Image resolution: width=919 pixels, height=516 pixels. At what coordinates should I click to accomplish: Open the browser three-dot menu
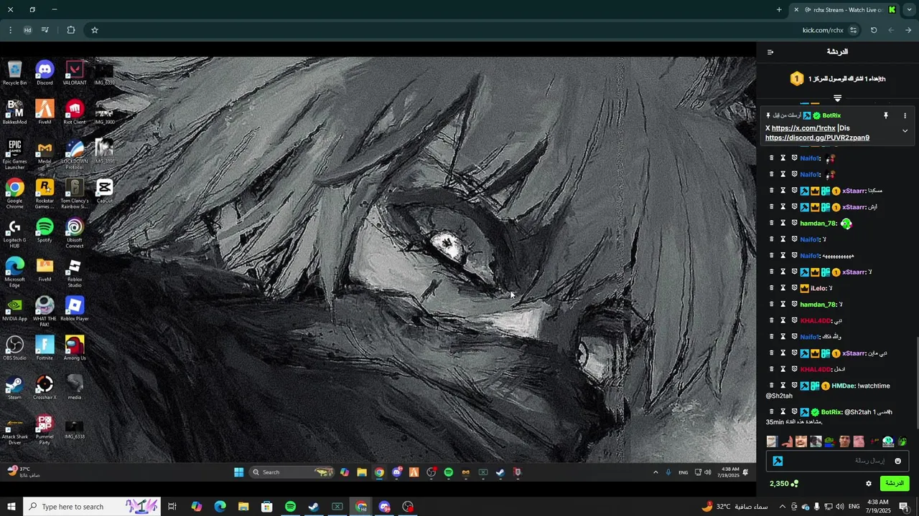tap(10, 30)
